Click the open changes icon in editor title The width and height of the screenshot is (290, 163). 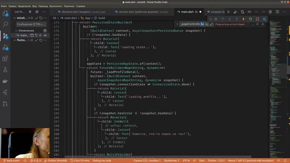click(x=242, y=12)
